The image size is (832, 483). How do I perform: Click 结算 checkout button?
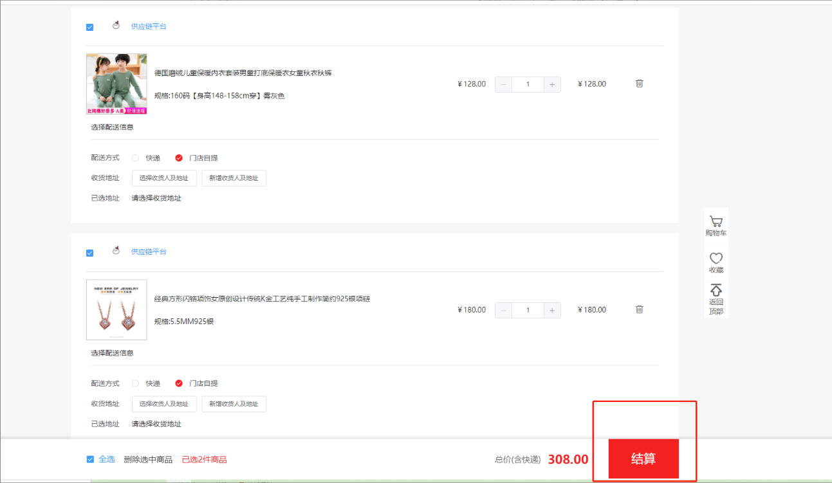click(x=643, y=459)
